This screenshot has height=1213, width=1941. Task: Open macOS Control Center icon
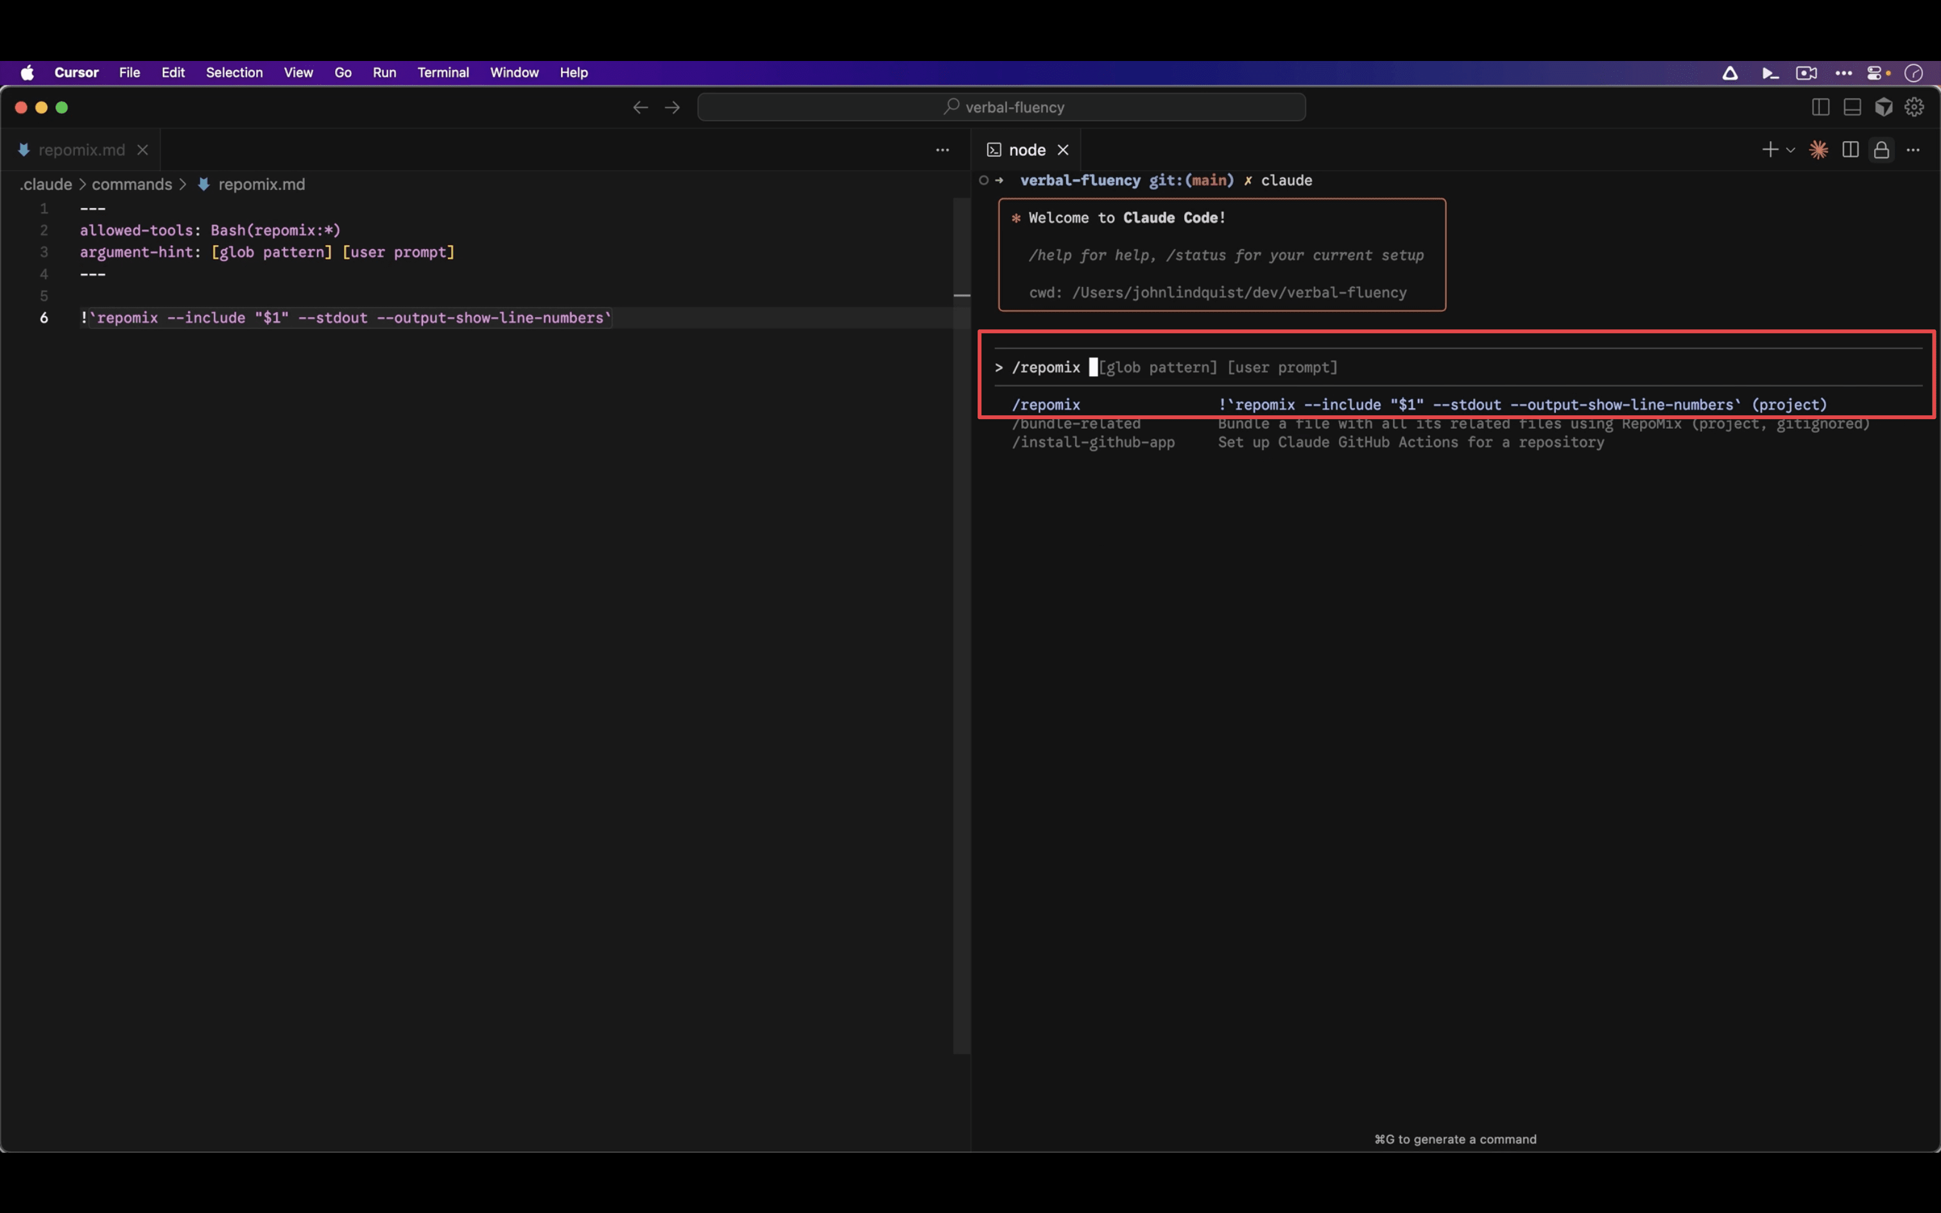[x=1876, y=73]
